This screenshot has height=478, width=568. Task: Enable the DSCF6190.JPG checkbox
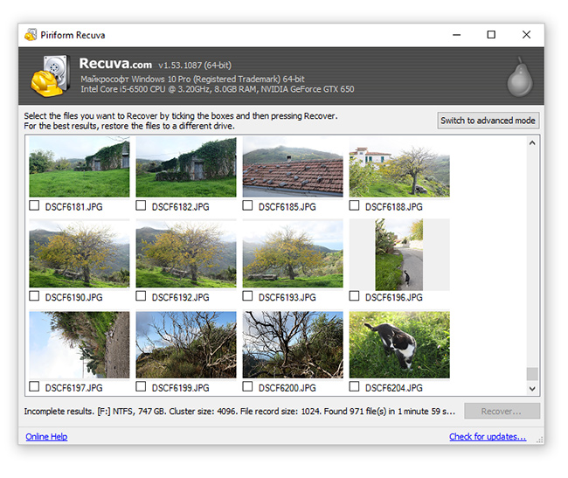(34, 296)
